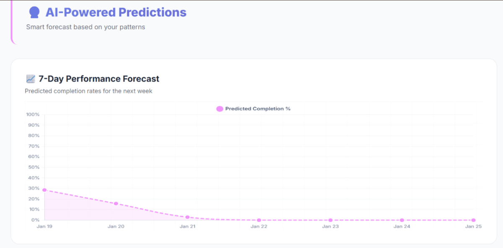The height and width of the screenshot is (248, 503).
Task: Click the 'Smart forecast based on your patterns' subtitle
Action: (x=86, y=27)
